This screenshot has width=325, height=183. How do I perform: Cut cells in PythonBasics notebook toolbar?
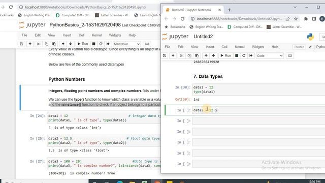click(x=39, y=44)
